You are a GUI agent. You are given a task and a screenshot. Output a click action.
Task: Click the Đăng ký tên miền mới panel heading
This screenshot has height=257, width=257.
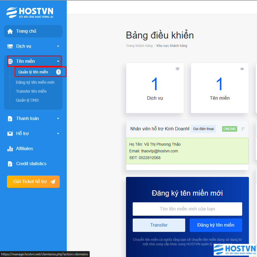coord(187,193)
